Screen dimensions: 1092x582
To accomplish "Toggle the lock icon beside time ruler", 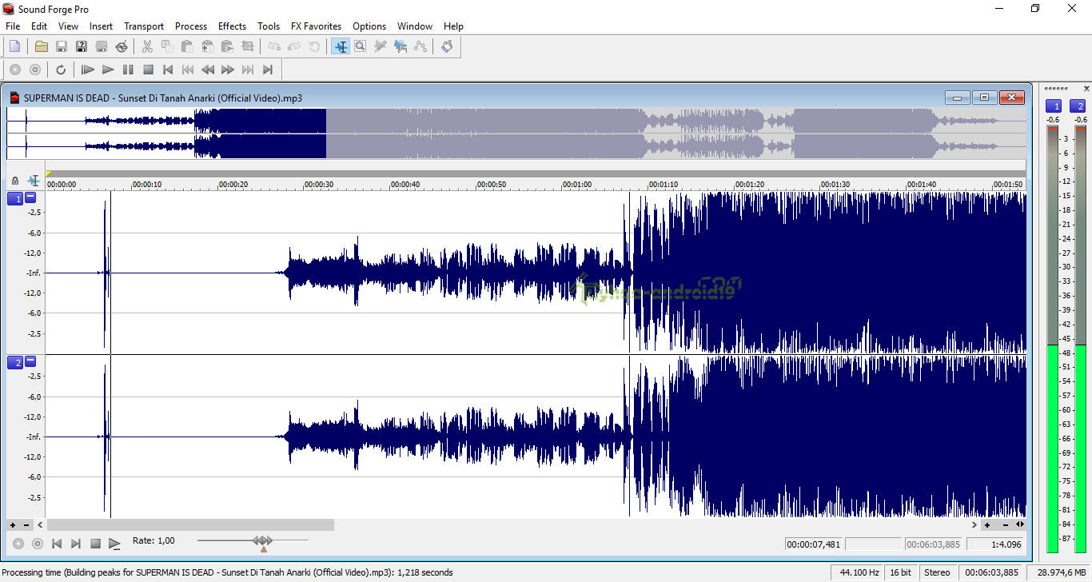I will coord(15,181).
